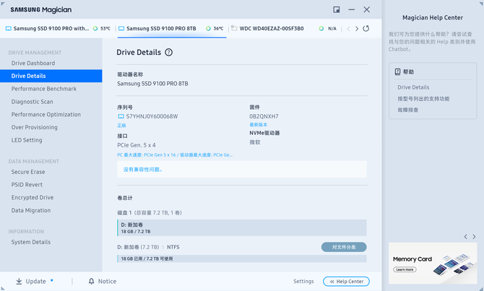Click the 53℃ temperature reading

(x=105, y=28)
